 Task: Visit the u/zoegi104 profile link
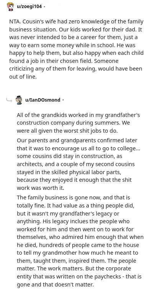[29, 7]
